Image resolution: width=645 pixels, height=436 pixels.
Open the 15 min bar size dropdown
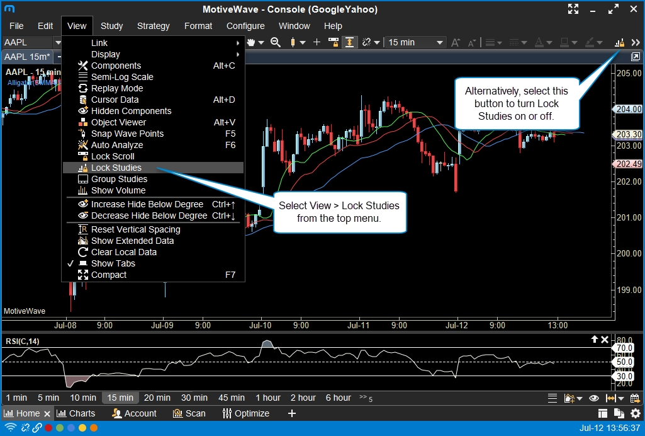click(415, 42)
